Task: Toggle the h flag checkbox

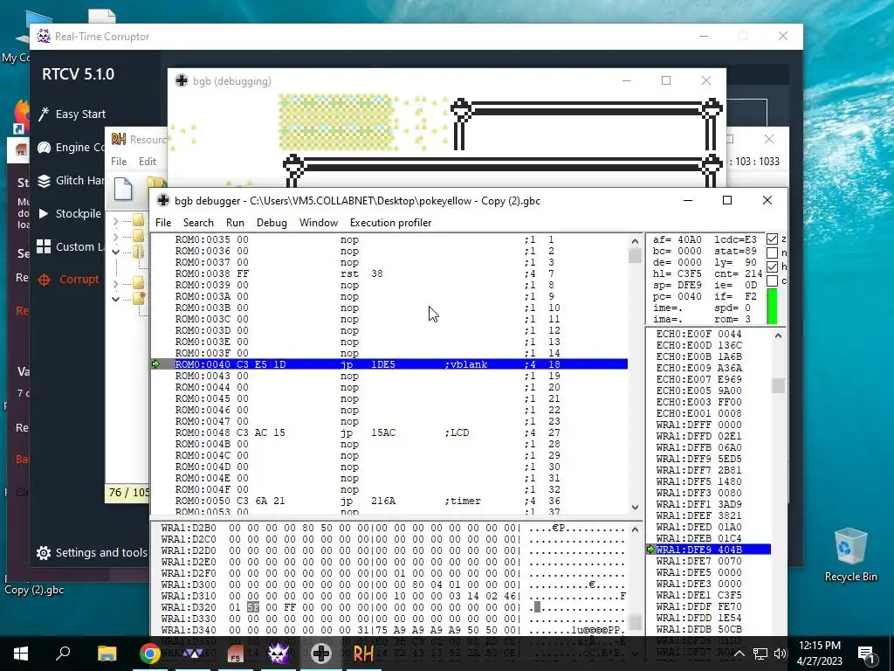Action: pyautogui.click(x=772, y=266)
